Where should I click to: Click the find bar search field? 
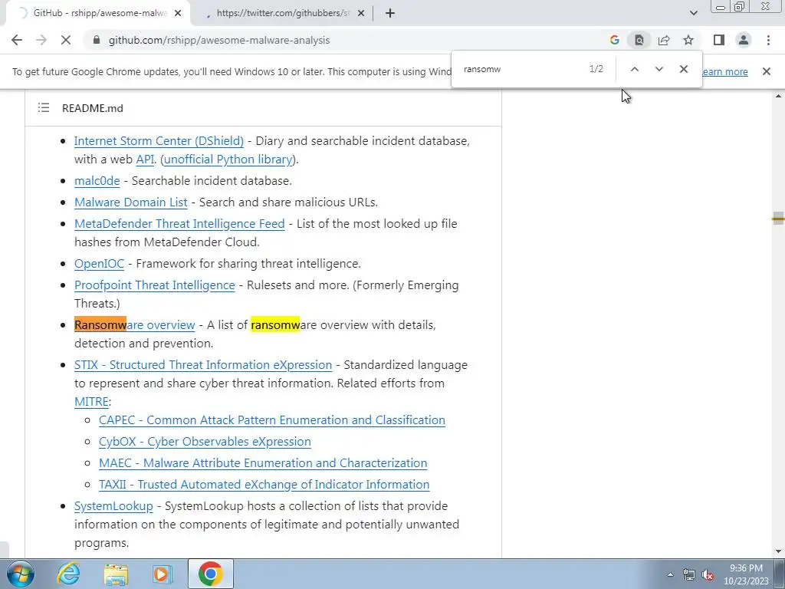pos(521,69)
